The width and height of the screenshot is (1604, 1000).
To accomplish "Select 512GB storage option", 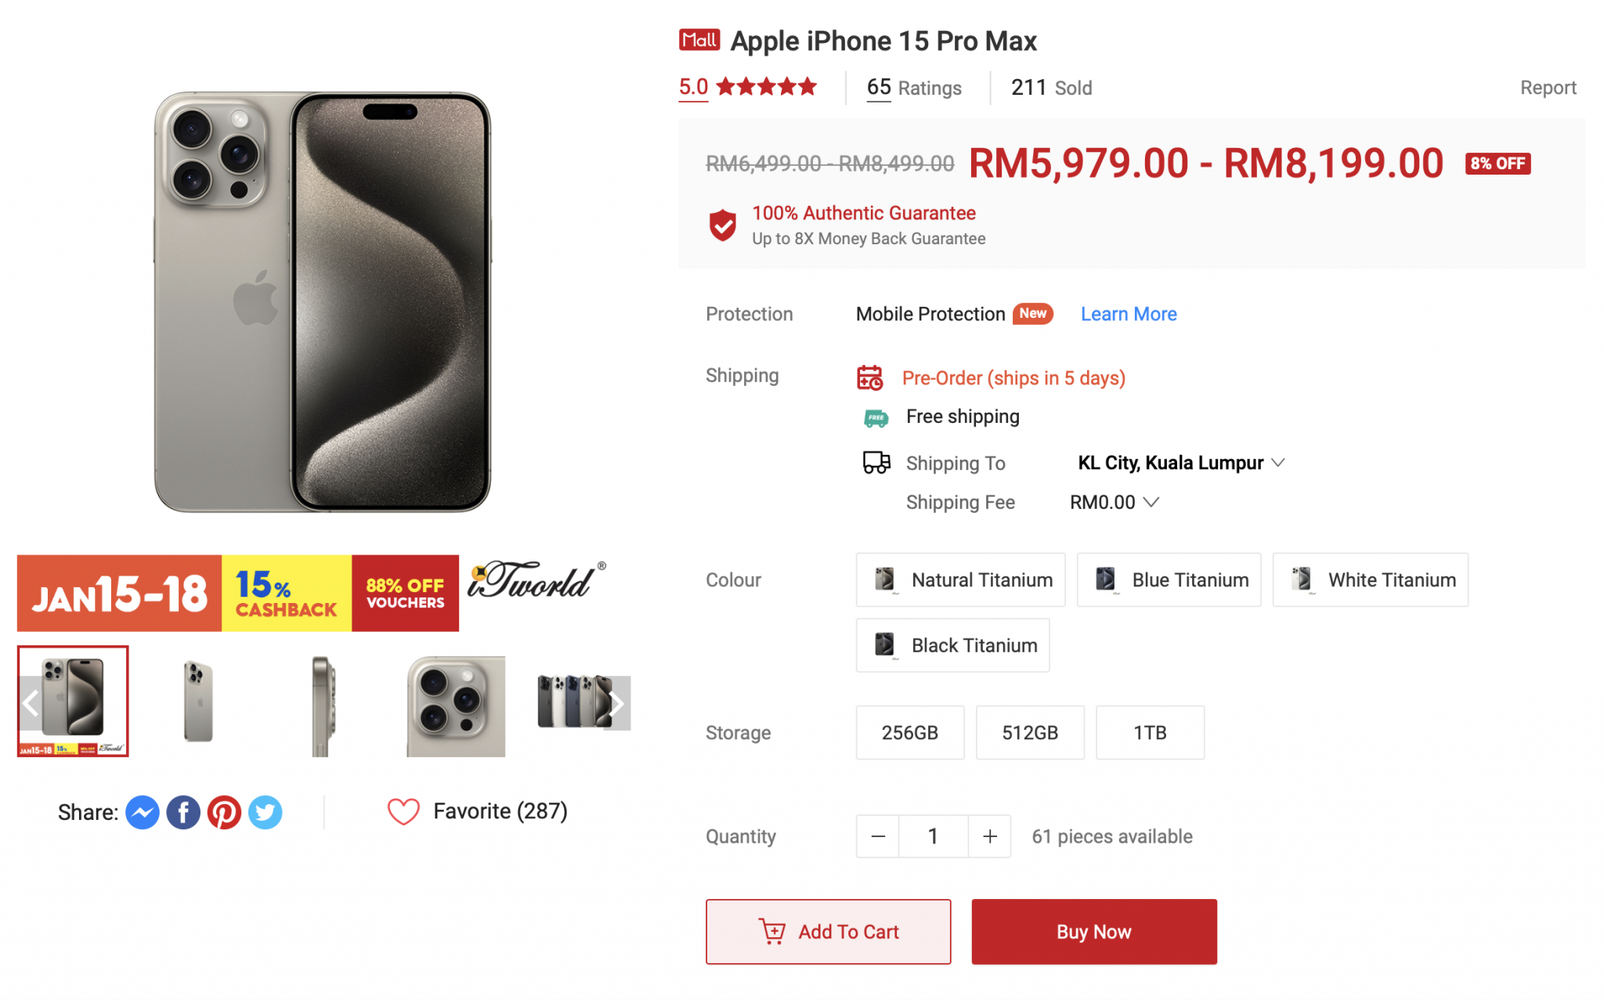I will (1030, 732).
